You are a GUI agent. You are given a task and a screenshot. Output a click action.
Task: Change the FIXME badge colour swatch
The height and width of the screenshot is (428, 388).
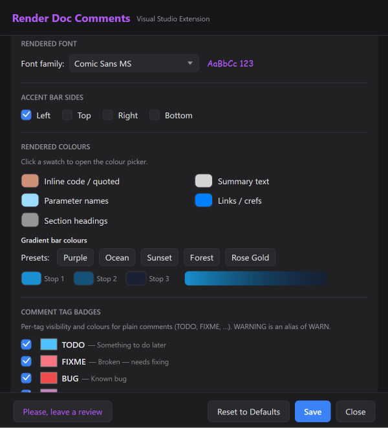(49, 361)
